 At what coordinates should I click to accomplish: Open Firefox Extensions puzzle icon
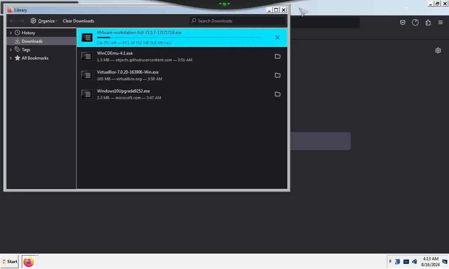tap(428, 22)
